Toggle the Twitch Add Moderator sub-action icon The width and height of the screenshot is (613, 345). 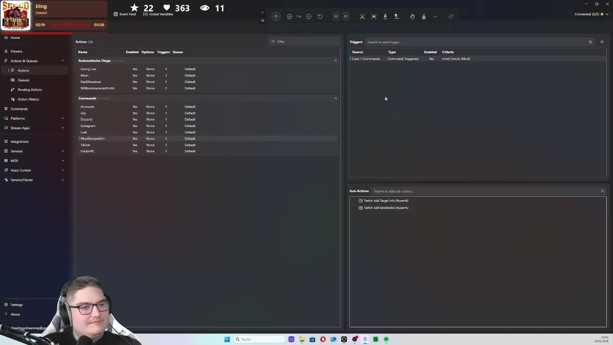click(361, 208)
